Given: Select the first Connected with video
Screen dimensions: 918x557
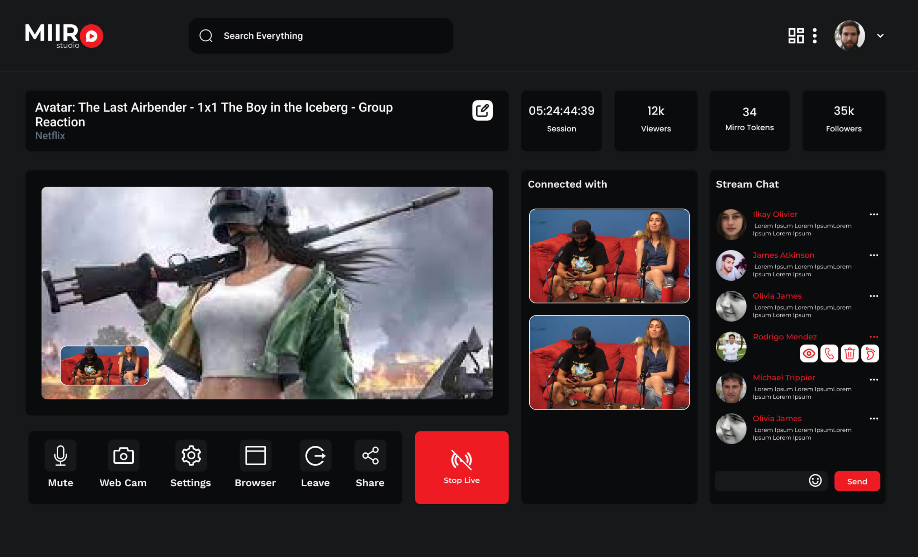Looking at the screenshot, I should click(x=609, y=256).
